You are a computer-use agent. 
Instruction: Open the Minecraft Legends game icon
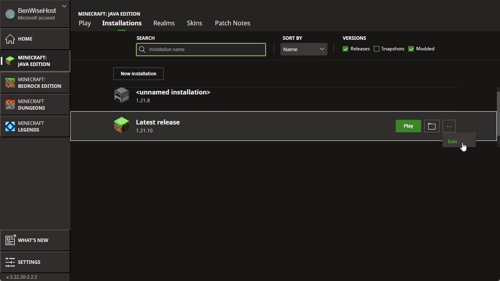[10, 126]
